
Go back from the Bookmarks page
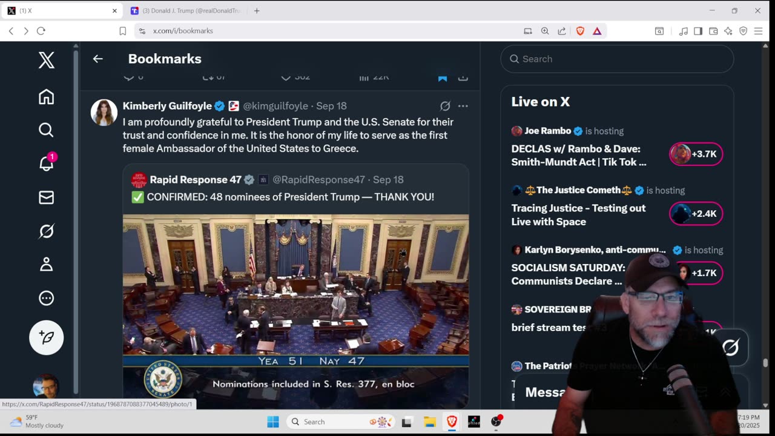97,59
